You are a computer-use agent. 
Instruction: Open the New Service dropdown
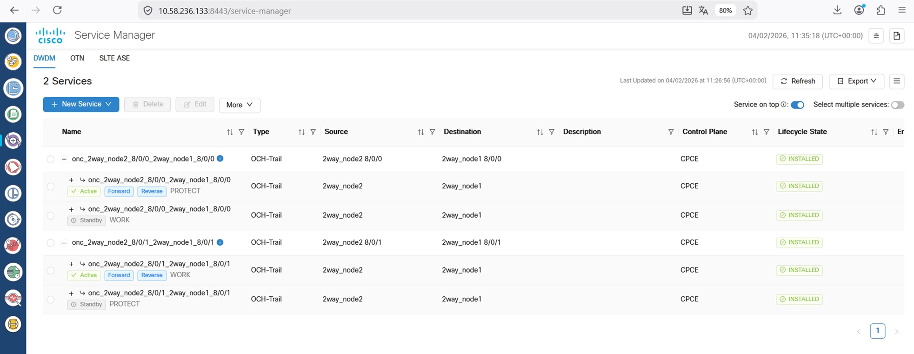[x=81, y=104]
